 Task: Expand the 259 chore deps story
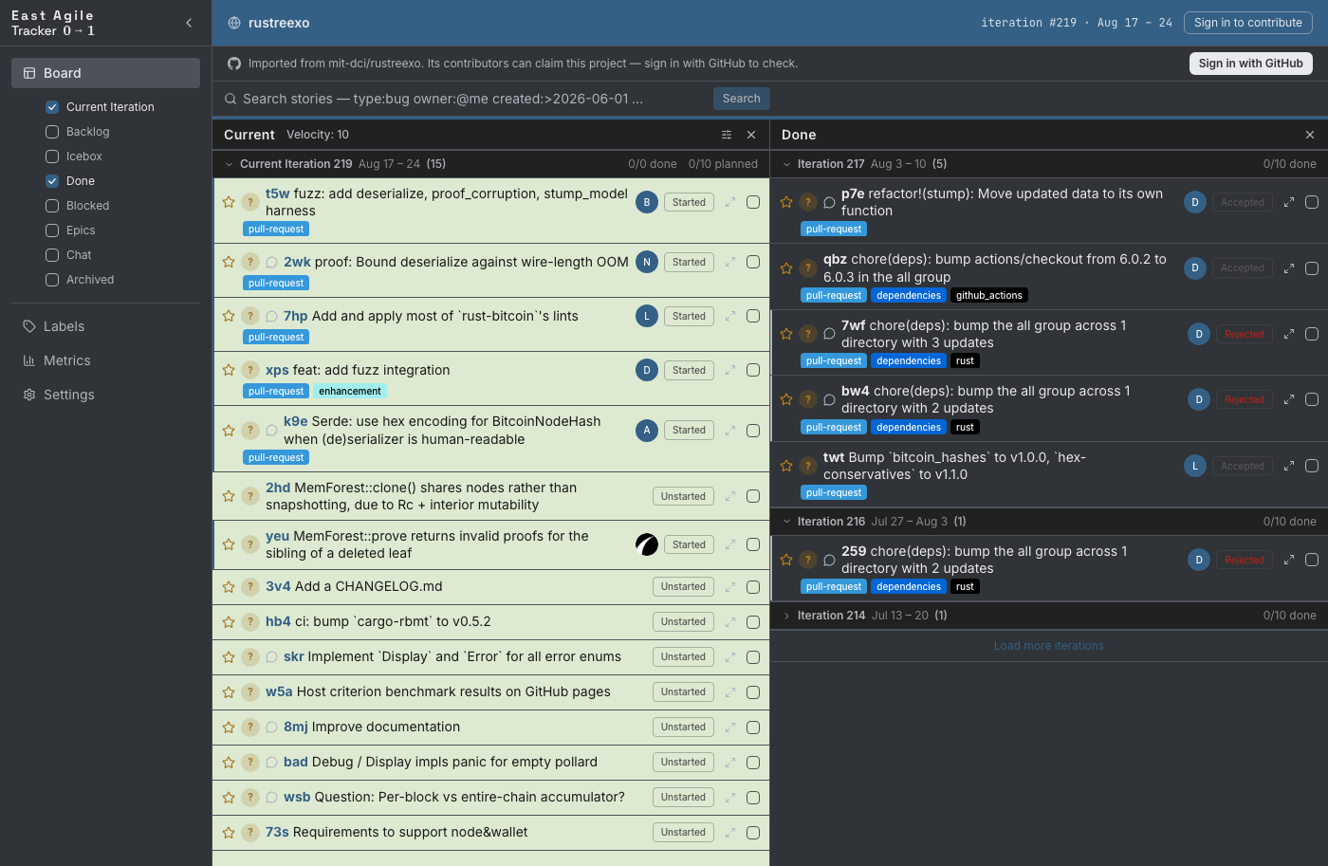[x=1289, y=560]
